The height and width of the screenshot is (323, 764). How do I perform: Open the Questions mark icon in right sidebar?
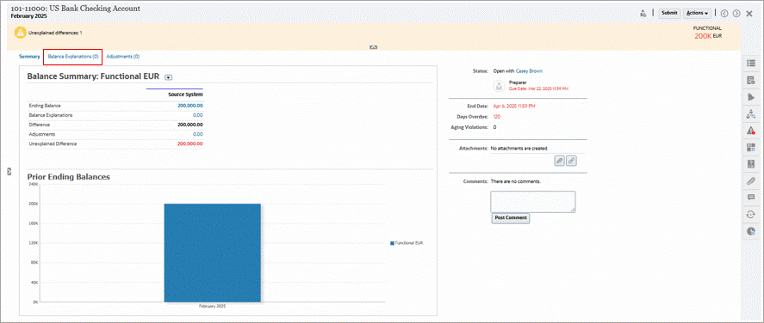pos(750,164)
